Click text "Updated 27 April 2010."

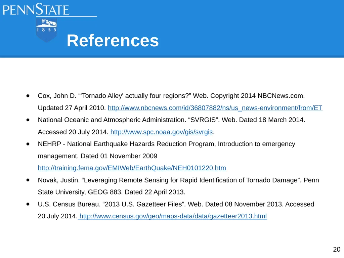(x=72, y=108)
